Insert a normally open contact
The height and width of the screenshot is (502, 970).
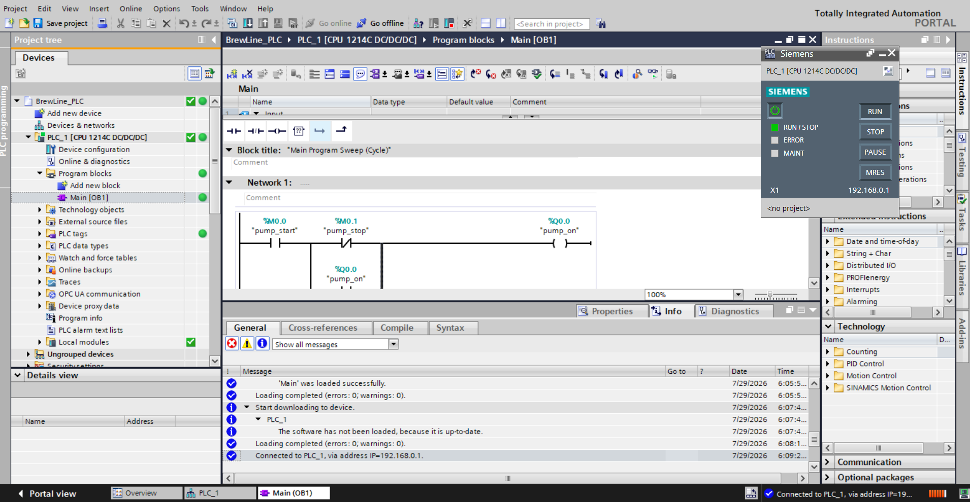coord(234,131)
